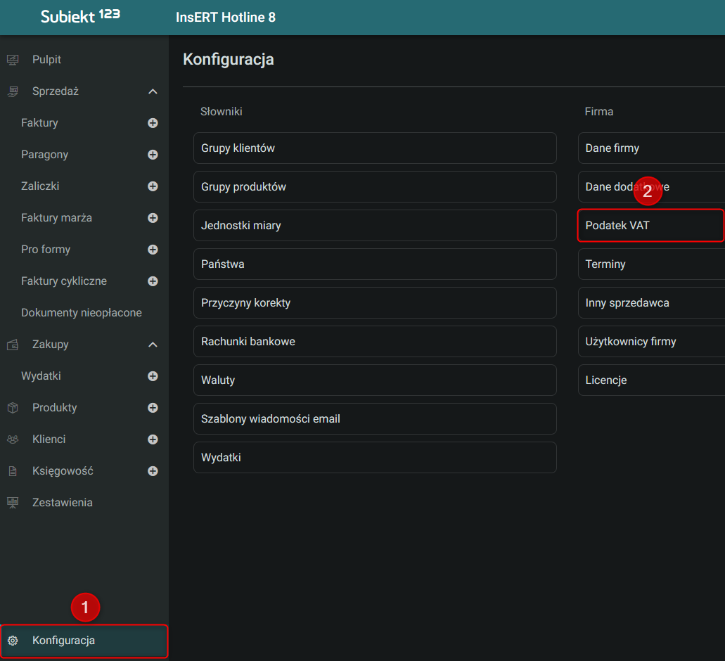This screenshot has width=725, height=661.
Task: Open the Podatek VAT settings
Action: 650,226
